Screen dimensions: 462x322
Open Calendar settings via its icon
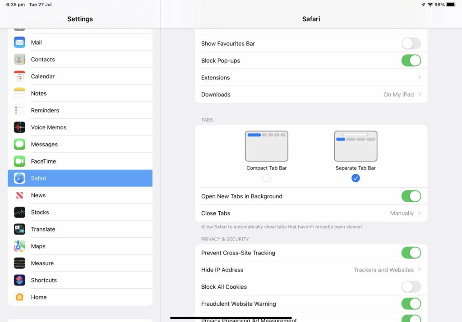(19, 76)
